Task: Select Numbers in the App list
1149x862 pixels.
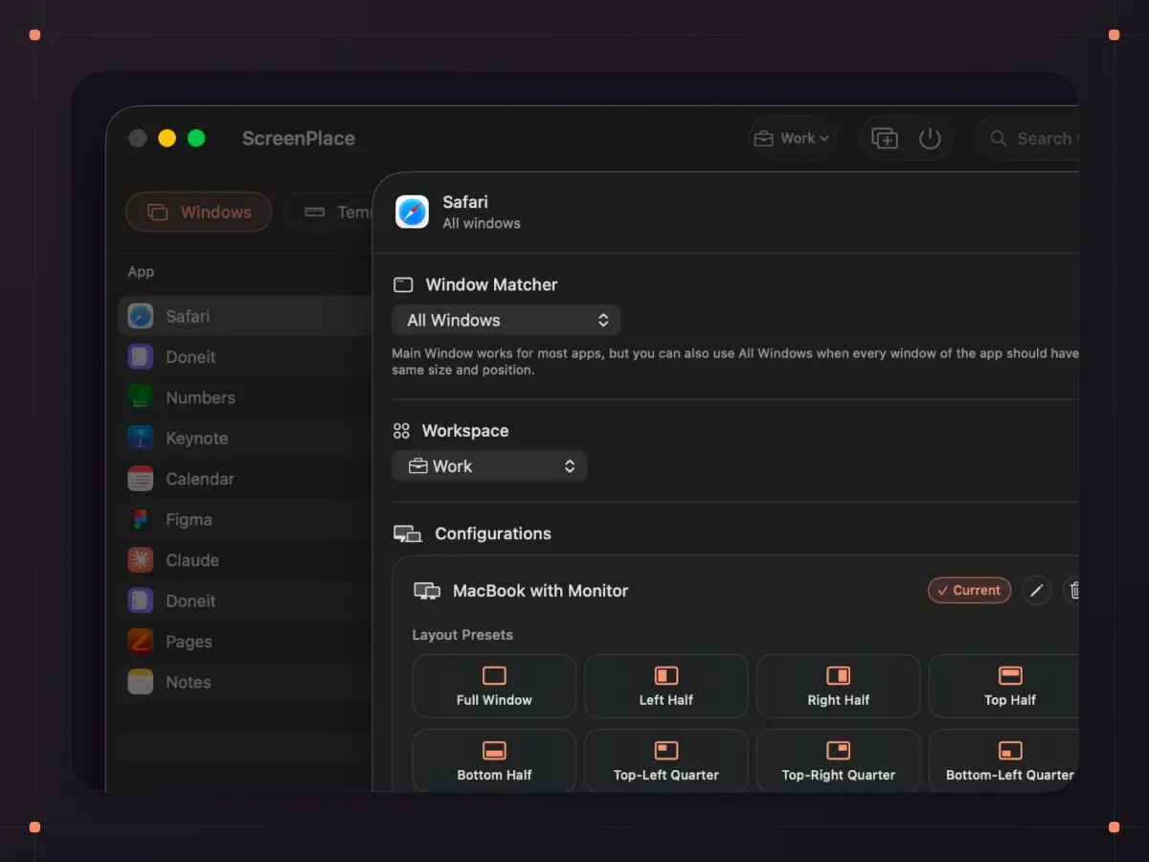Action: click(245, 397)
